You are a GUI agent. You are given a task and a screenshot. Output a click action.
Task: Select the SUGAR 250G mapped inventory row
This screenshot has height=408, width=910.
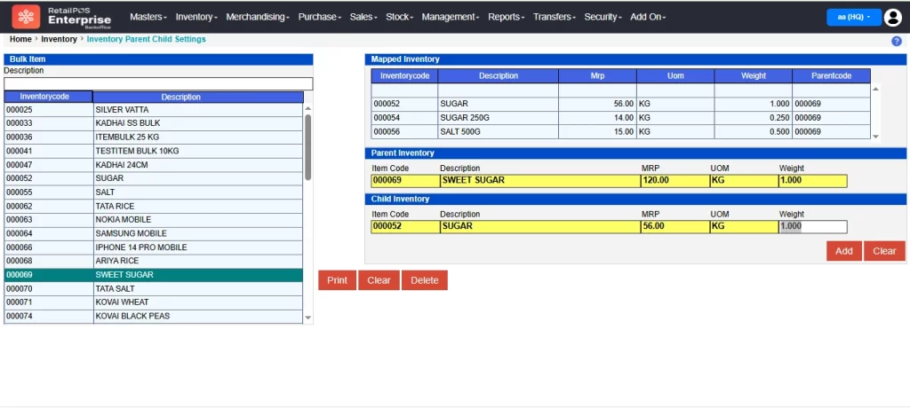tap(620, 118)
